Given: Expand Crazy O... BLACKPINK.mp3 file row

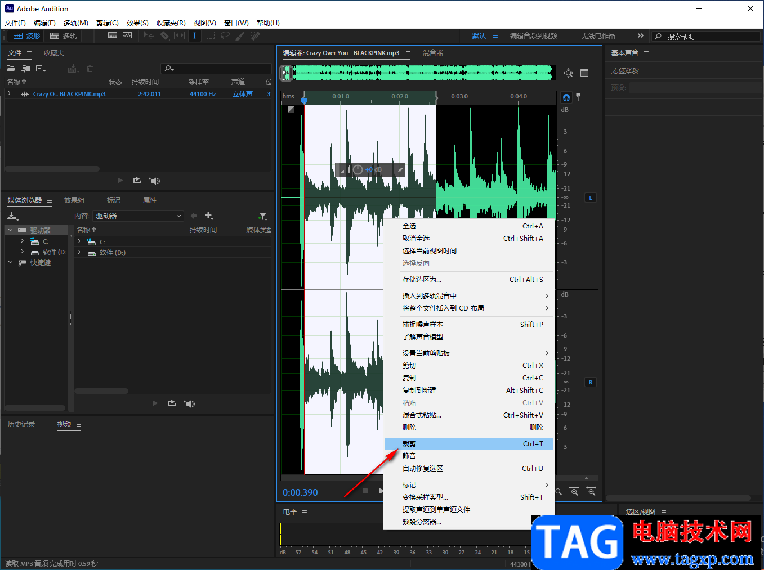Looking at the screenshot, I should (x=10, y=94).
